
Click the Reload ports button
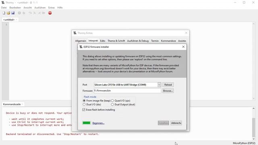[x=168, y=85]
